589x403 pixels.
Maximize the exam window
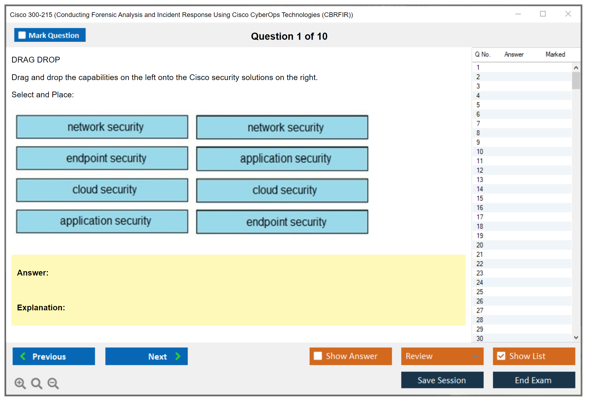(x=543, y=14)
